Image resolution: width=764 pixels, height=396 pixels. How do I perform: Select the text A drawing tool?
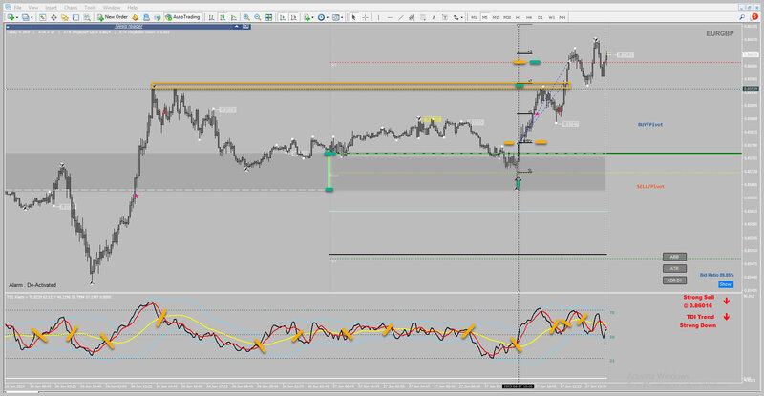point(434,17)
